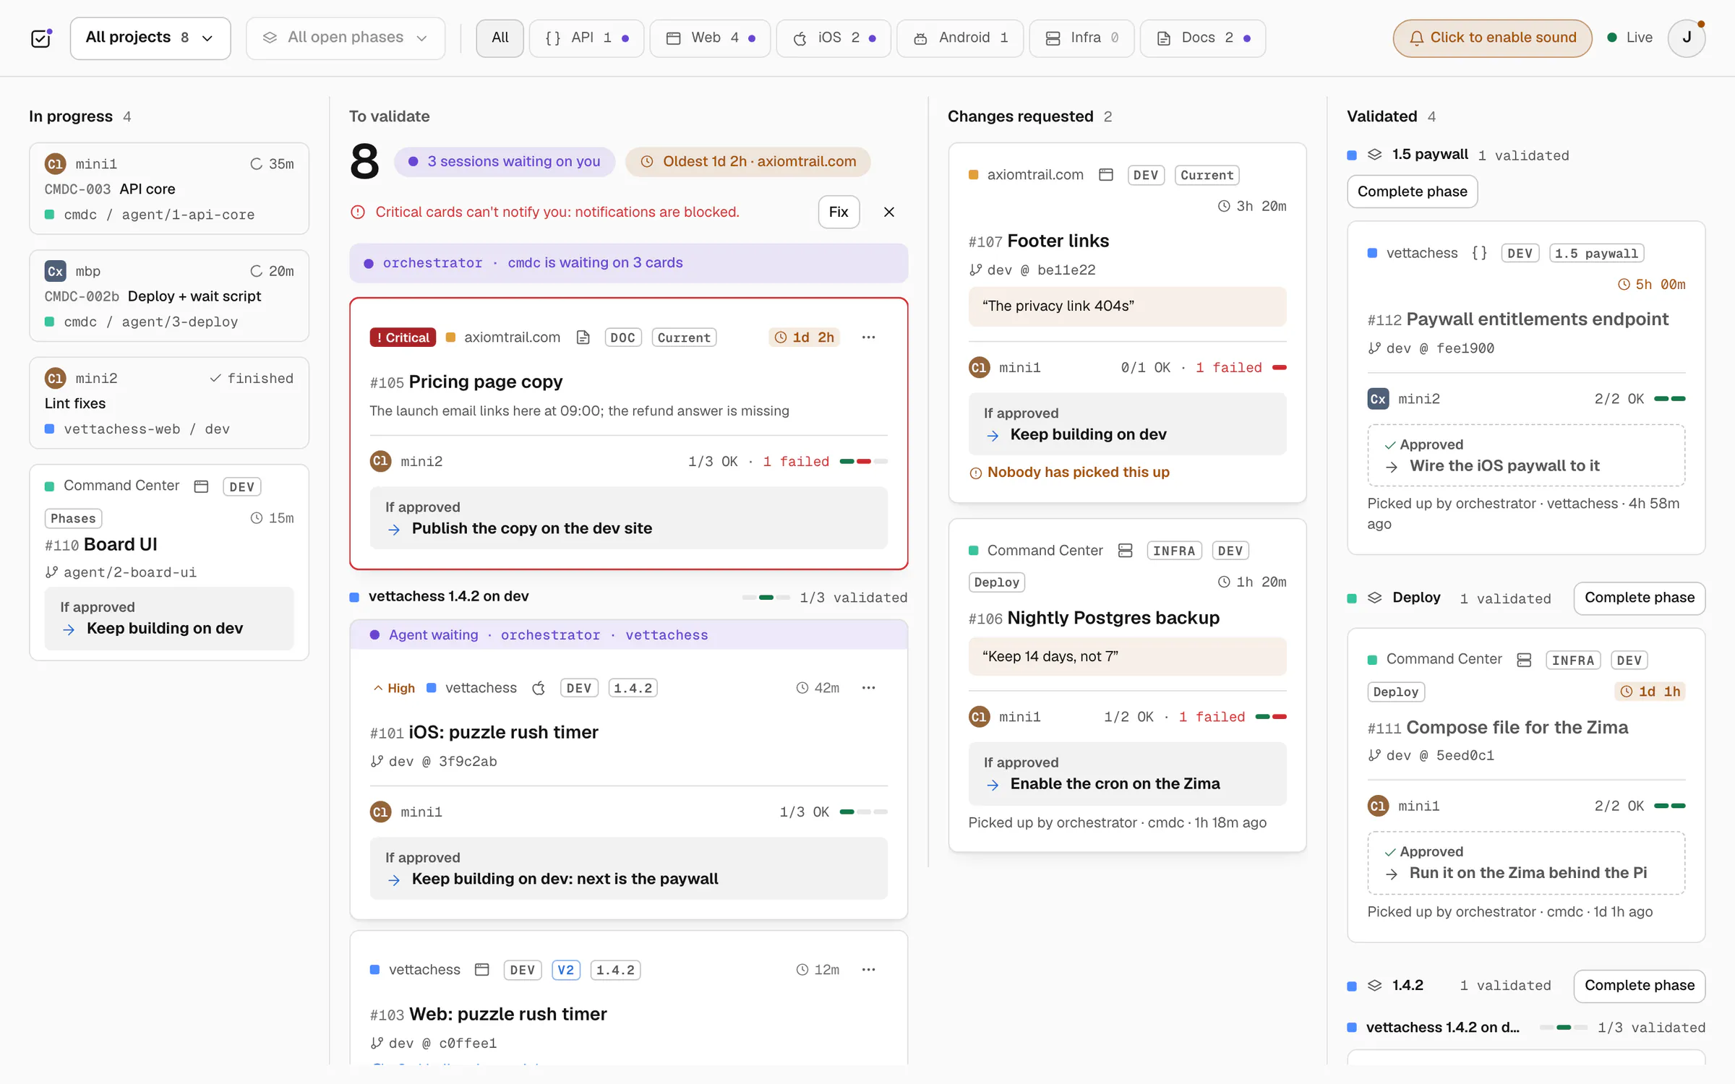The image size is (1735, 1084).
Task: Click to enable sound button
Action: pyautogui.click(x=1492, y=38)
